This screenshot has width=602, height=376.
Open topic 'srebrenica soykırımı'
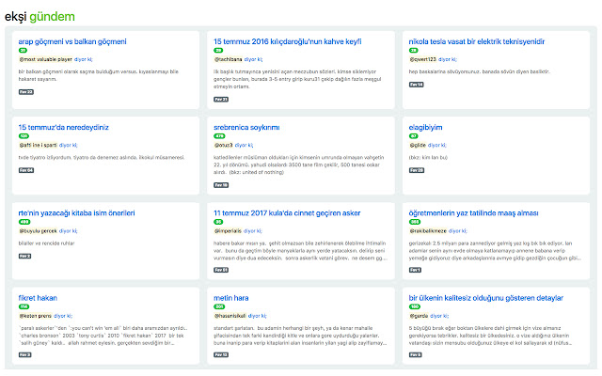click(246, 128)
